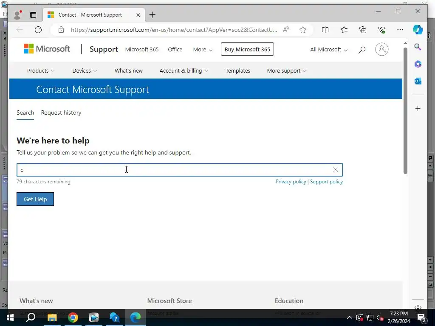
Task: Expand the Devices menu
Action: pyautogui.click(x=85, y=71)
